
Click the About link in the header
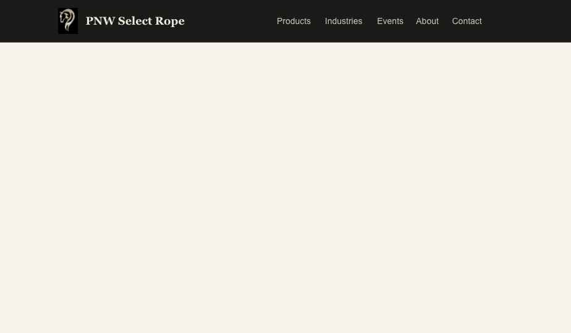click(x=427, y=21)
